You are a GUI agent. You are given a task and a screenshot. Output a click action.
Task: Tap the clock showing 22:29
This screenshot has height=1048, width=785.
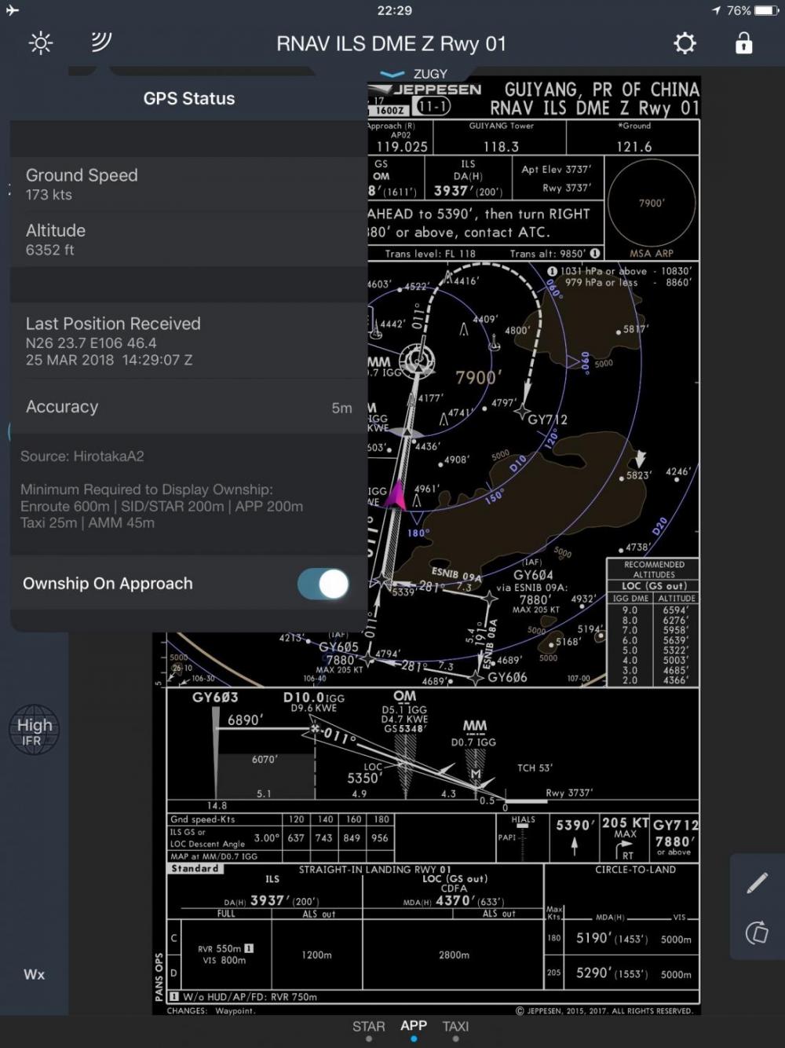tap(394, 10)
